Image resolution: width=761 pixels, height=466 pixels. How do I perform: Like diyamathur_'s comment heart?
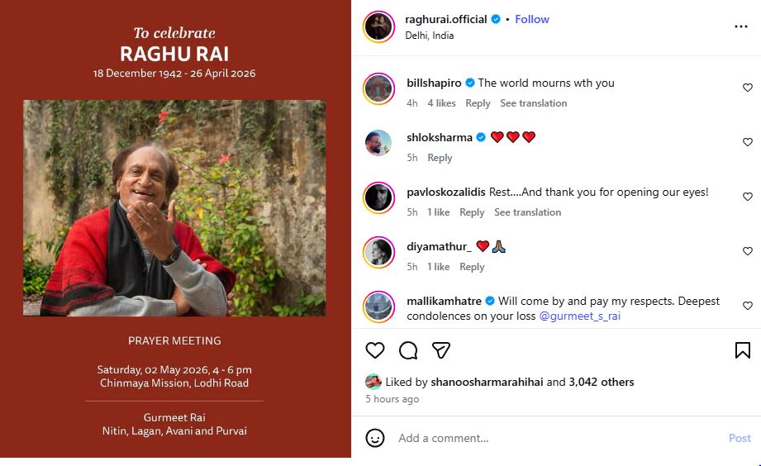pyautogui.click(x=748, y=251)
